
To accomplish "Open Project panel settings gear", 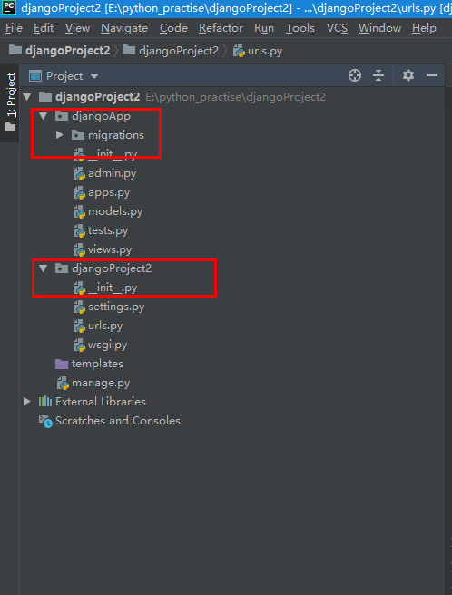I will [408, 75].
